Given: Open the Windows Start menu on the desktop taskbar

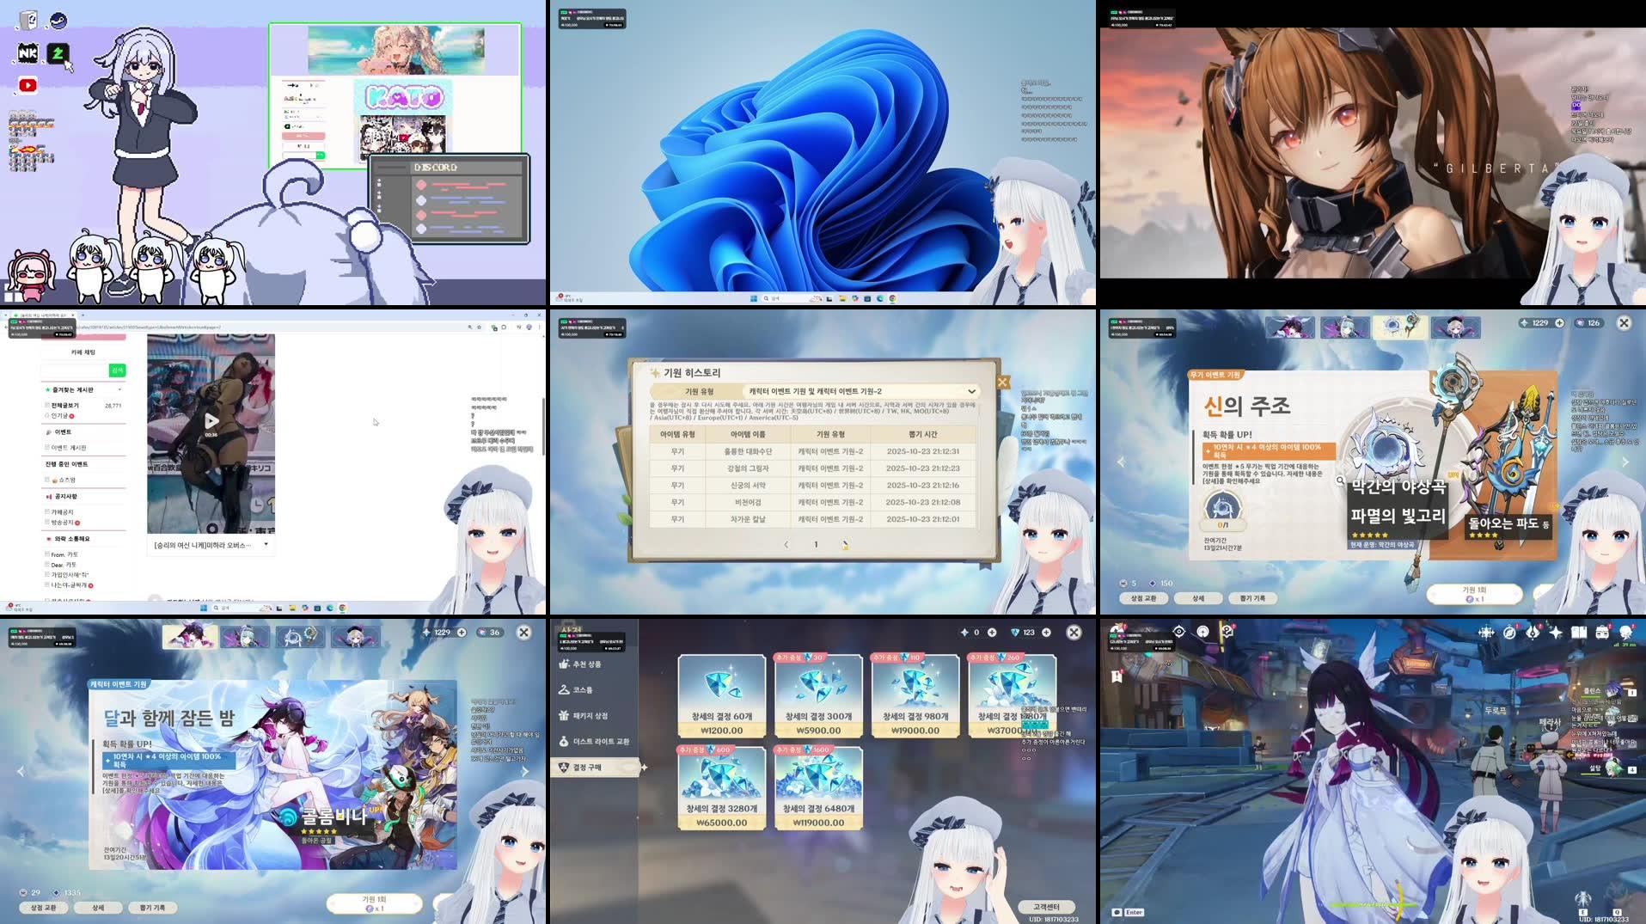Looking at the screenshot, I should pos(753,299).
